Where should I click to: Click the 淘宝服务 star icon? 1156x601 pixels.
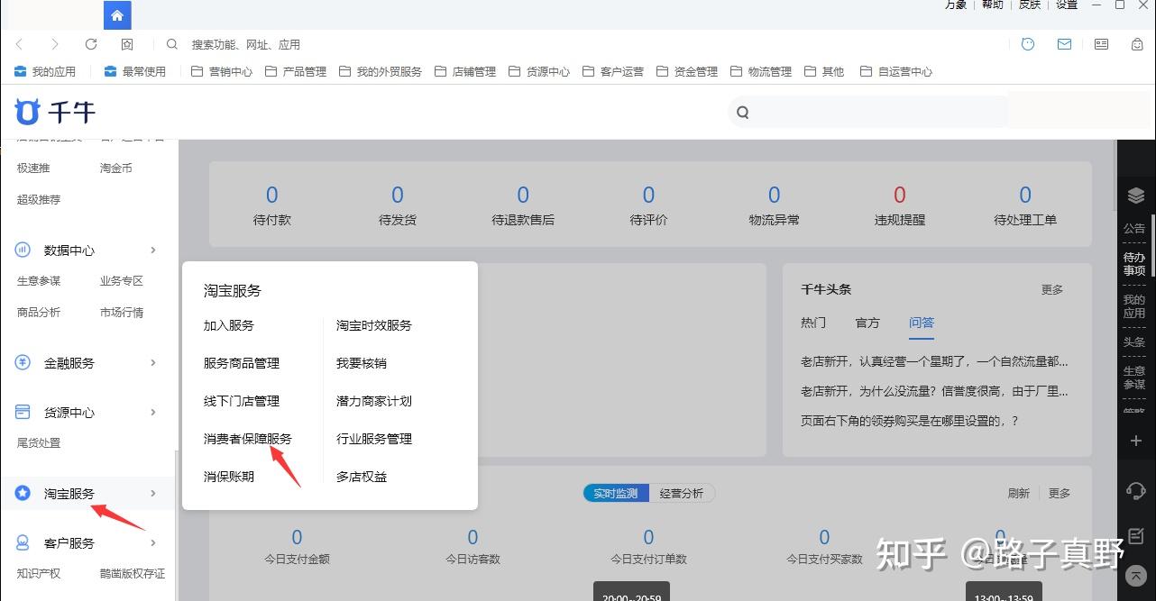pyautogui.click(x=23, y=493)
